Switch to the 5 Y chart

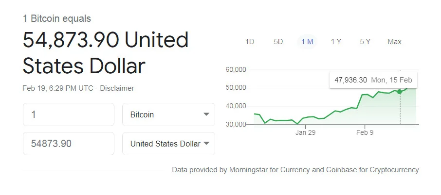point(365,42)
